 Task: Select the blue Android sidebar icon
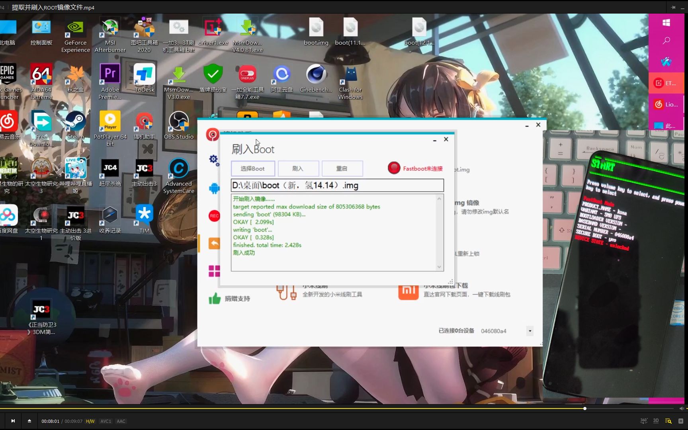[214, 188]
